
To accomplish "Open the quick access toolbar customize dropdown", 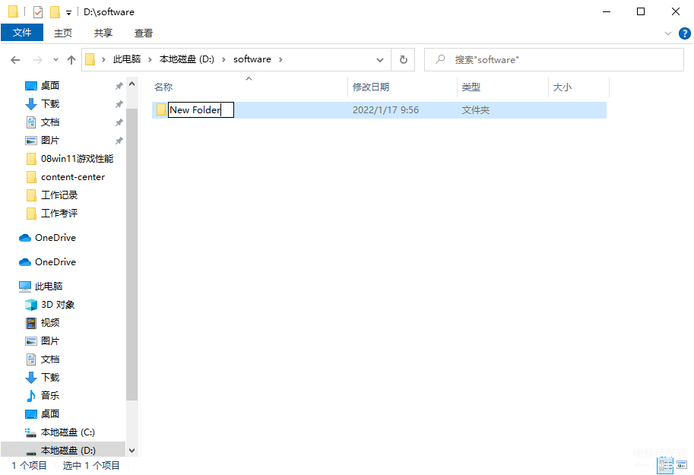I will pos(68,13).
